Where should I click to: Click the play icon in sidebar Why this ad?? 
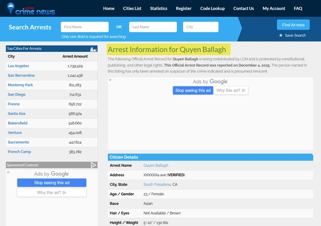pos(65,193)
